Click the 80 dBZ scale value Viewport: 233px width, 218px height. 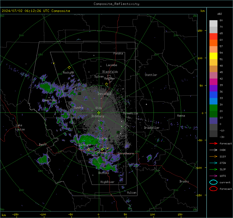pos(221,20)
